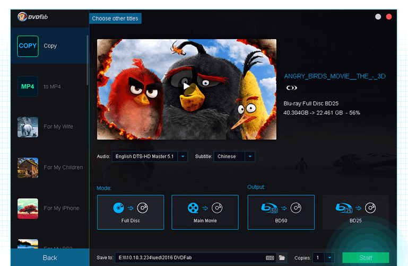Click the blue disc icon in Full Disc
This screenshot has width=408, height=266.
119,208
